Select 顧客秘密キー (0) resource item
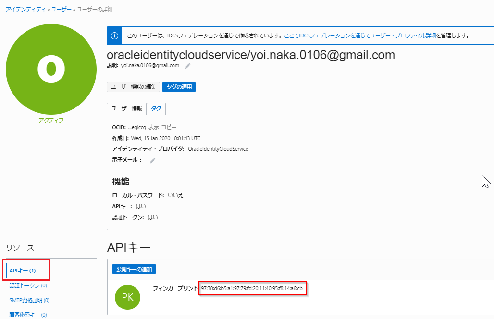494x319 pixels. (28, 315)
